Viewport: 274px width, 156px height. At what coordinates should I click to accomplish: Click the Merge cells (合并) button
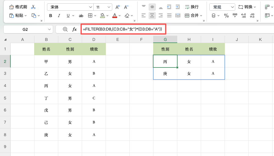point(192,16)
